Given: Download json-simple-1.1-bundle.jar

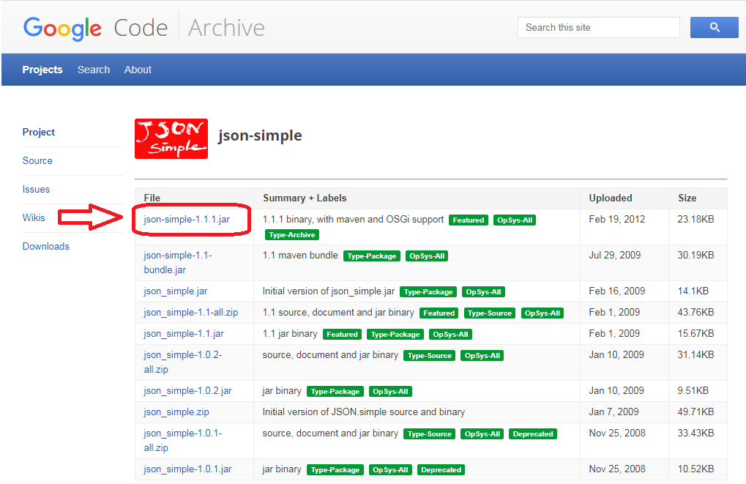Looking at the screenshot, I should coord(178,262).
